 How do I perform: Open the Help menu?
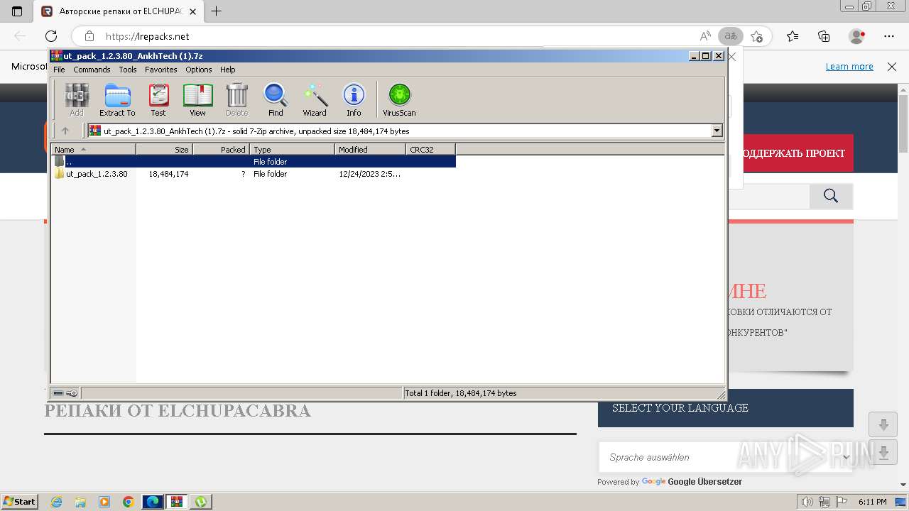pos(227,70)
